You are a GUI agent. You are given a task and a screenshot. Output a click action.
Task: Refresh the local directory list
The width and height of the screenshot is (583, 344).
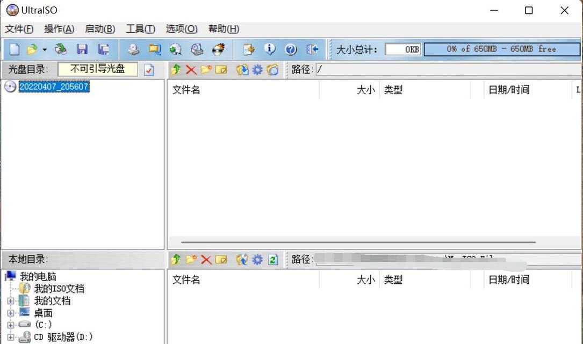pyautogui.click(x=273, y=259)
